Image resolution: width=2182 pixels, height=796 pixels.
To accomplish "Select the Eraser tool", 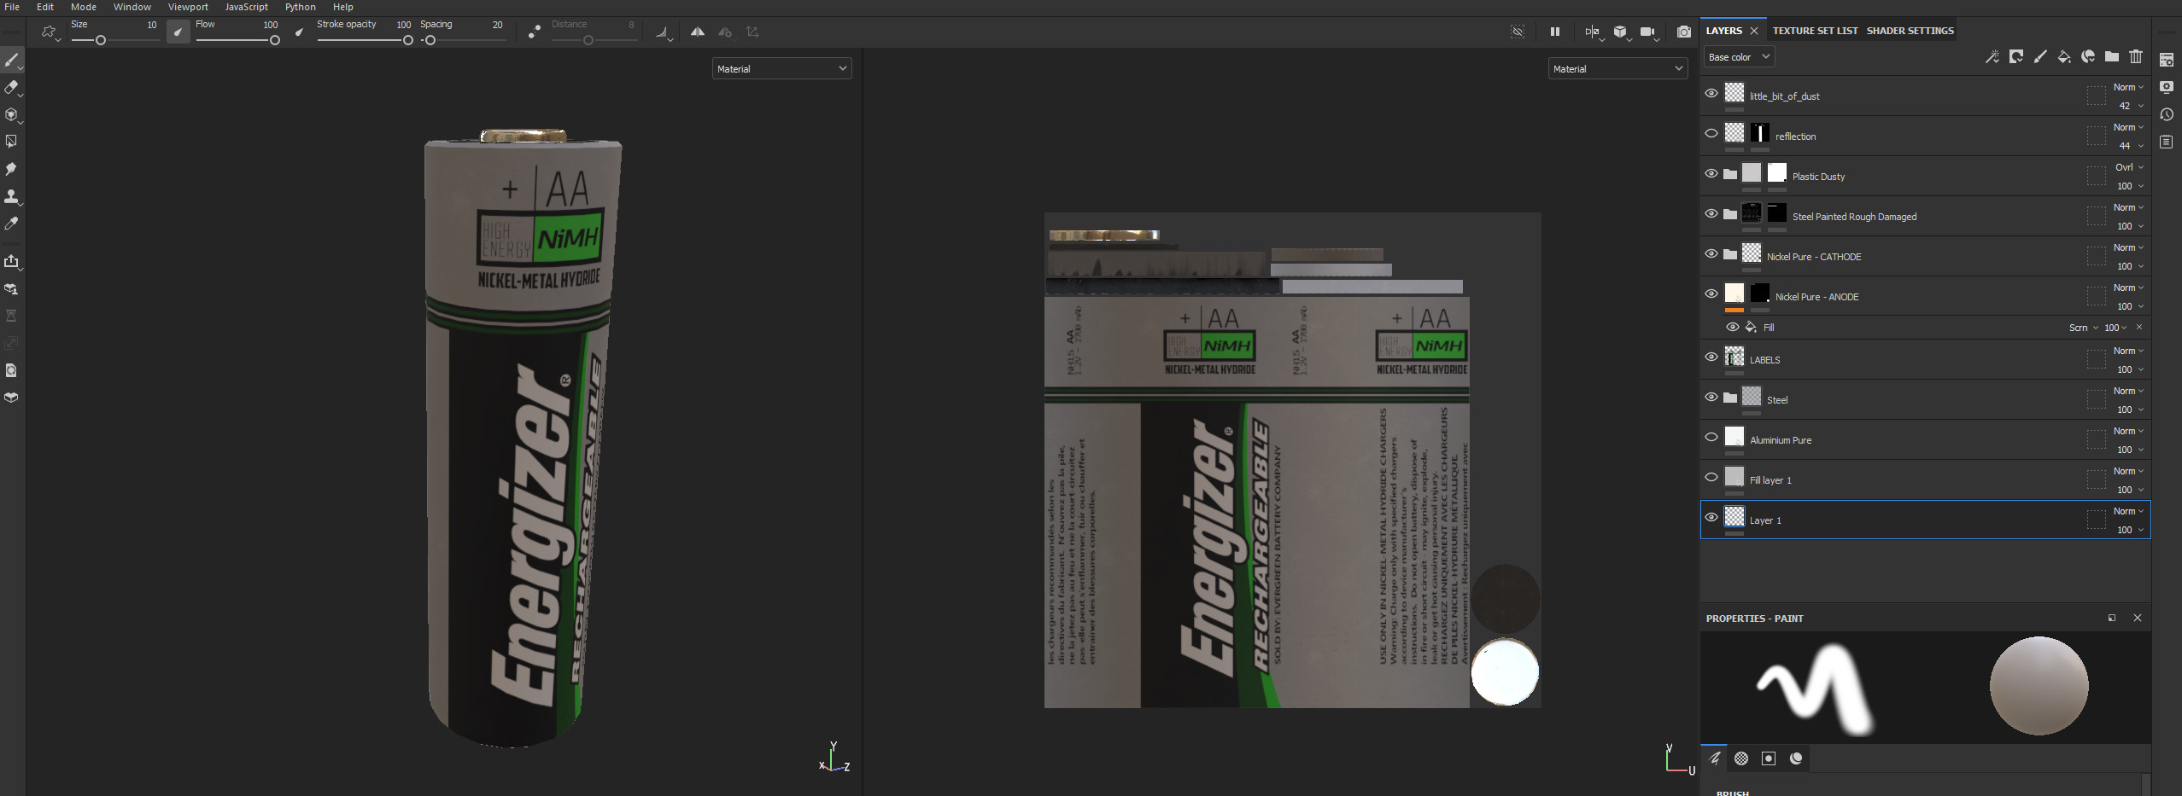I will click(x=12, y=87).
